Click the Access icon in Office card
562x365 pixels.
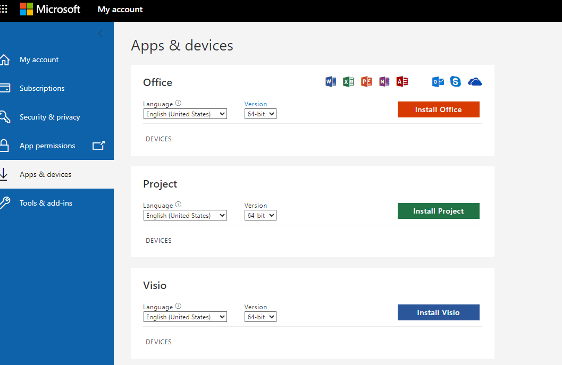tap(402, 82)
